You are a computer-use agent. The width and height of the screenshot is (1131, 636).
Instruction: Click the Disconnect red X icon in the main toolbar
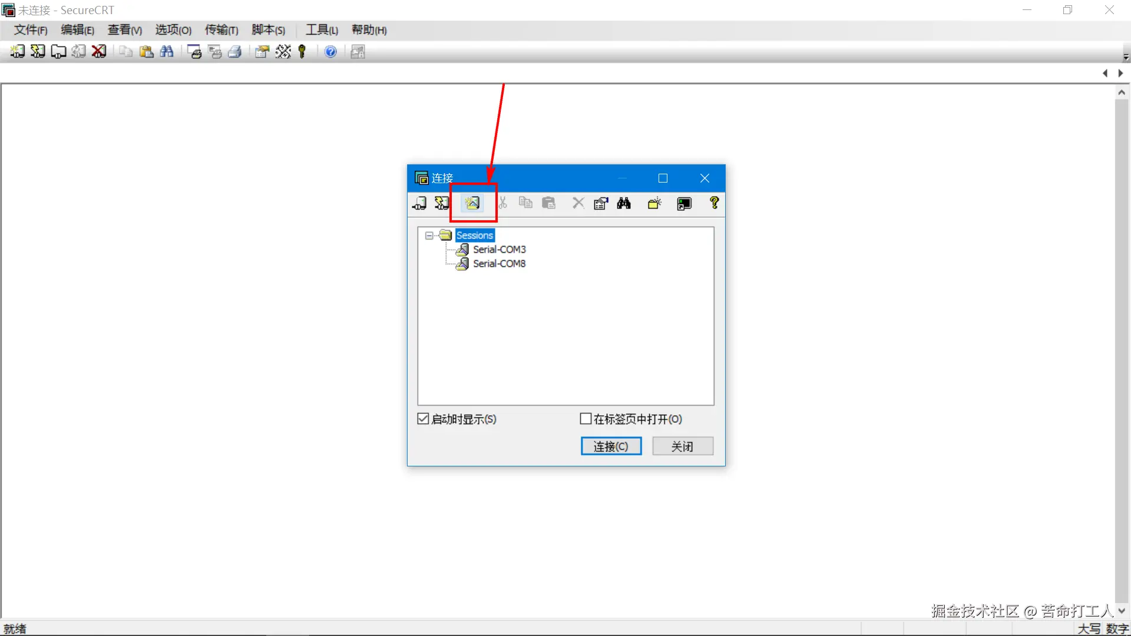coord(99,52)
